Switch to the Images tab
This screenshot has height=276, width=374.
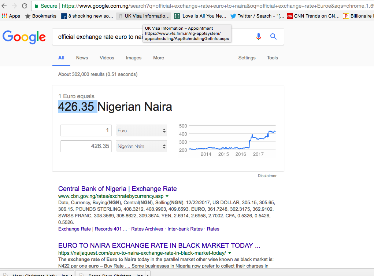pos(134,58)
